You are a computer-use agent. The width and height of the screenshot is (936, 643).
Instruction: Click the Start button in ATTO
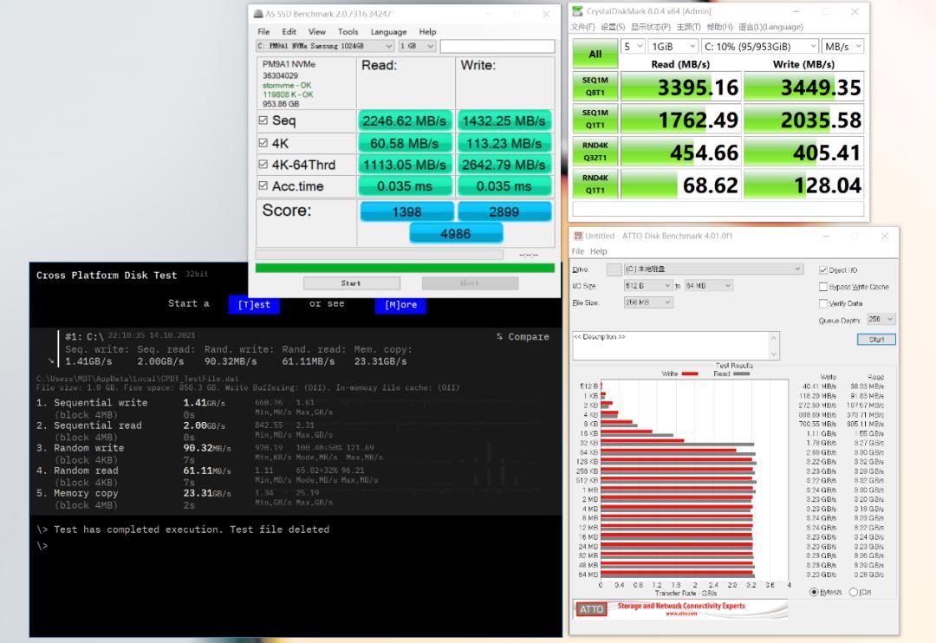pyautogui.click(x=876, y=340)
